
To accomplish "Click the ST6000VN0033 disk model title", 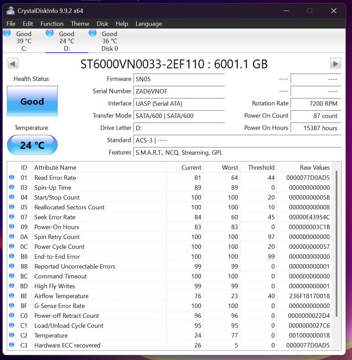I will (x=174, y=64).
